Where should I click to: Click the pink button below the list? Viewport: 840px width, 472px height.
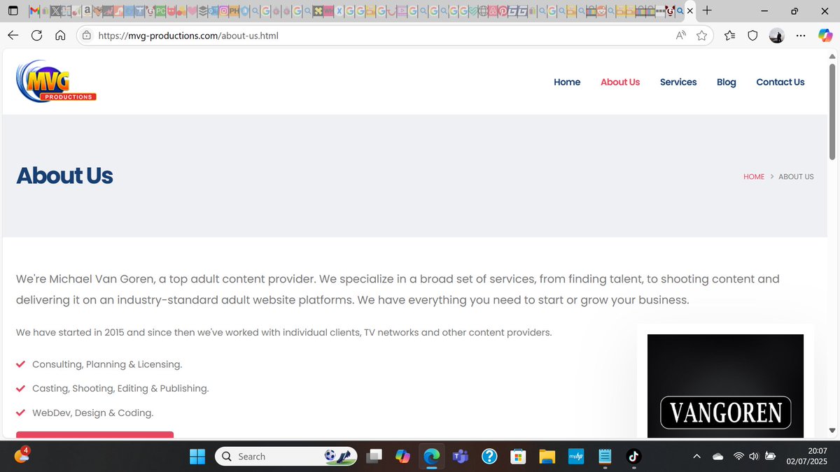coord(94,435)
